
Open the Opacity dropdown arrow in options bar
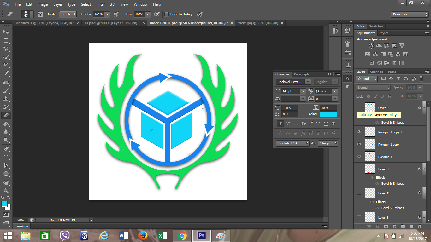107,14
